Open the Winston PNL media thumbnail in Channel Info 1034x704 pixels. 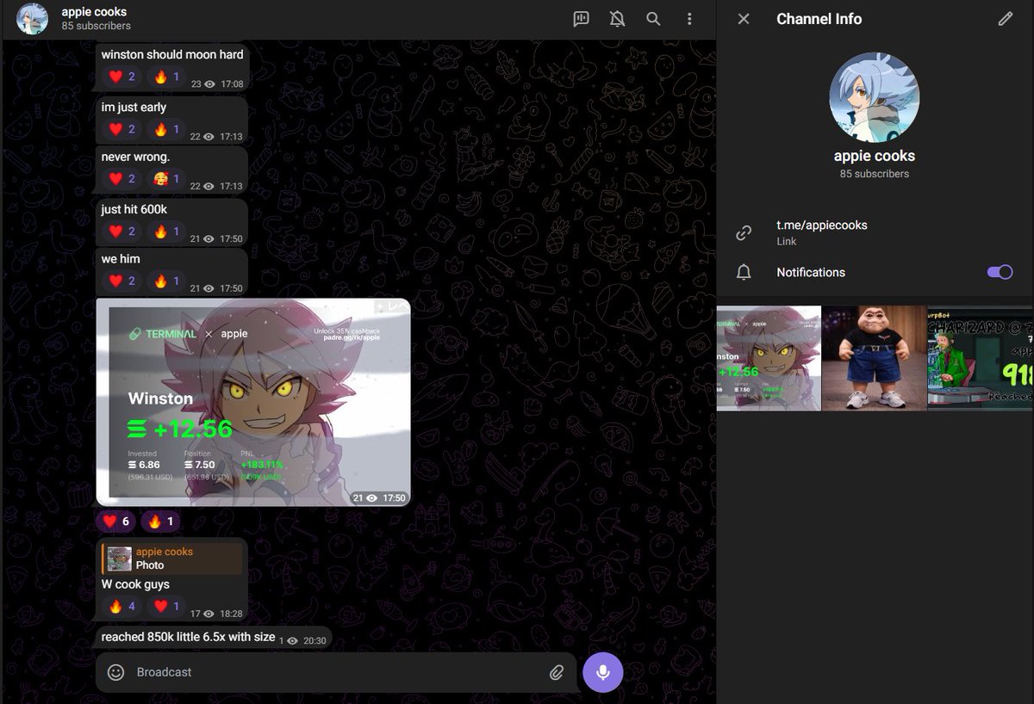tap(769, 358)
